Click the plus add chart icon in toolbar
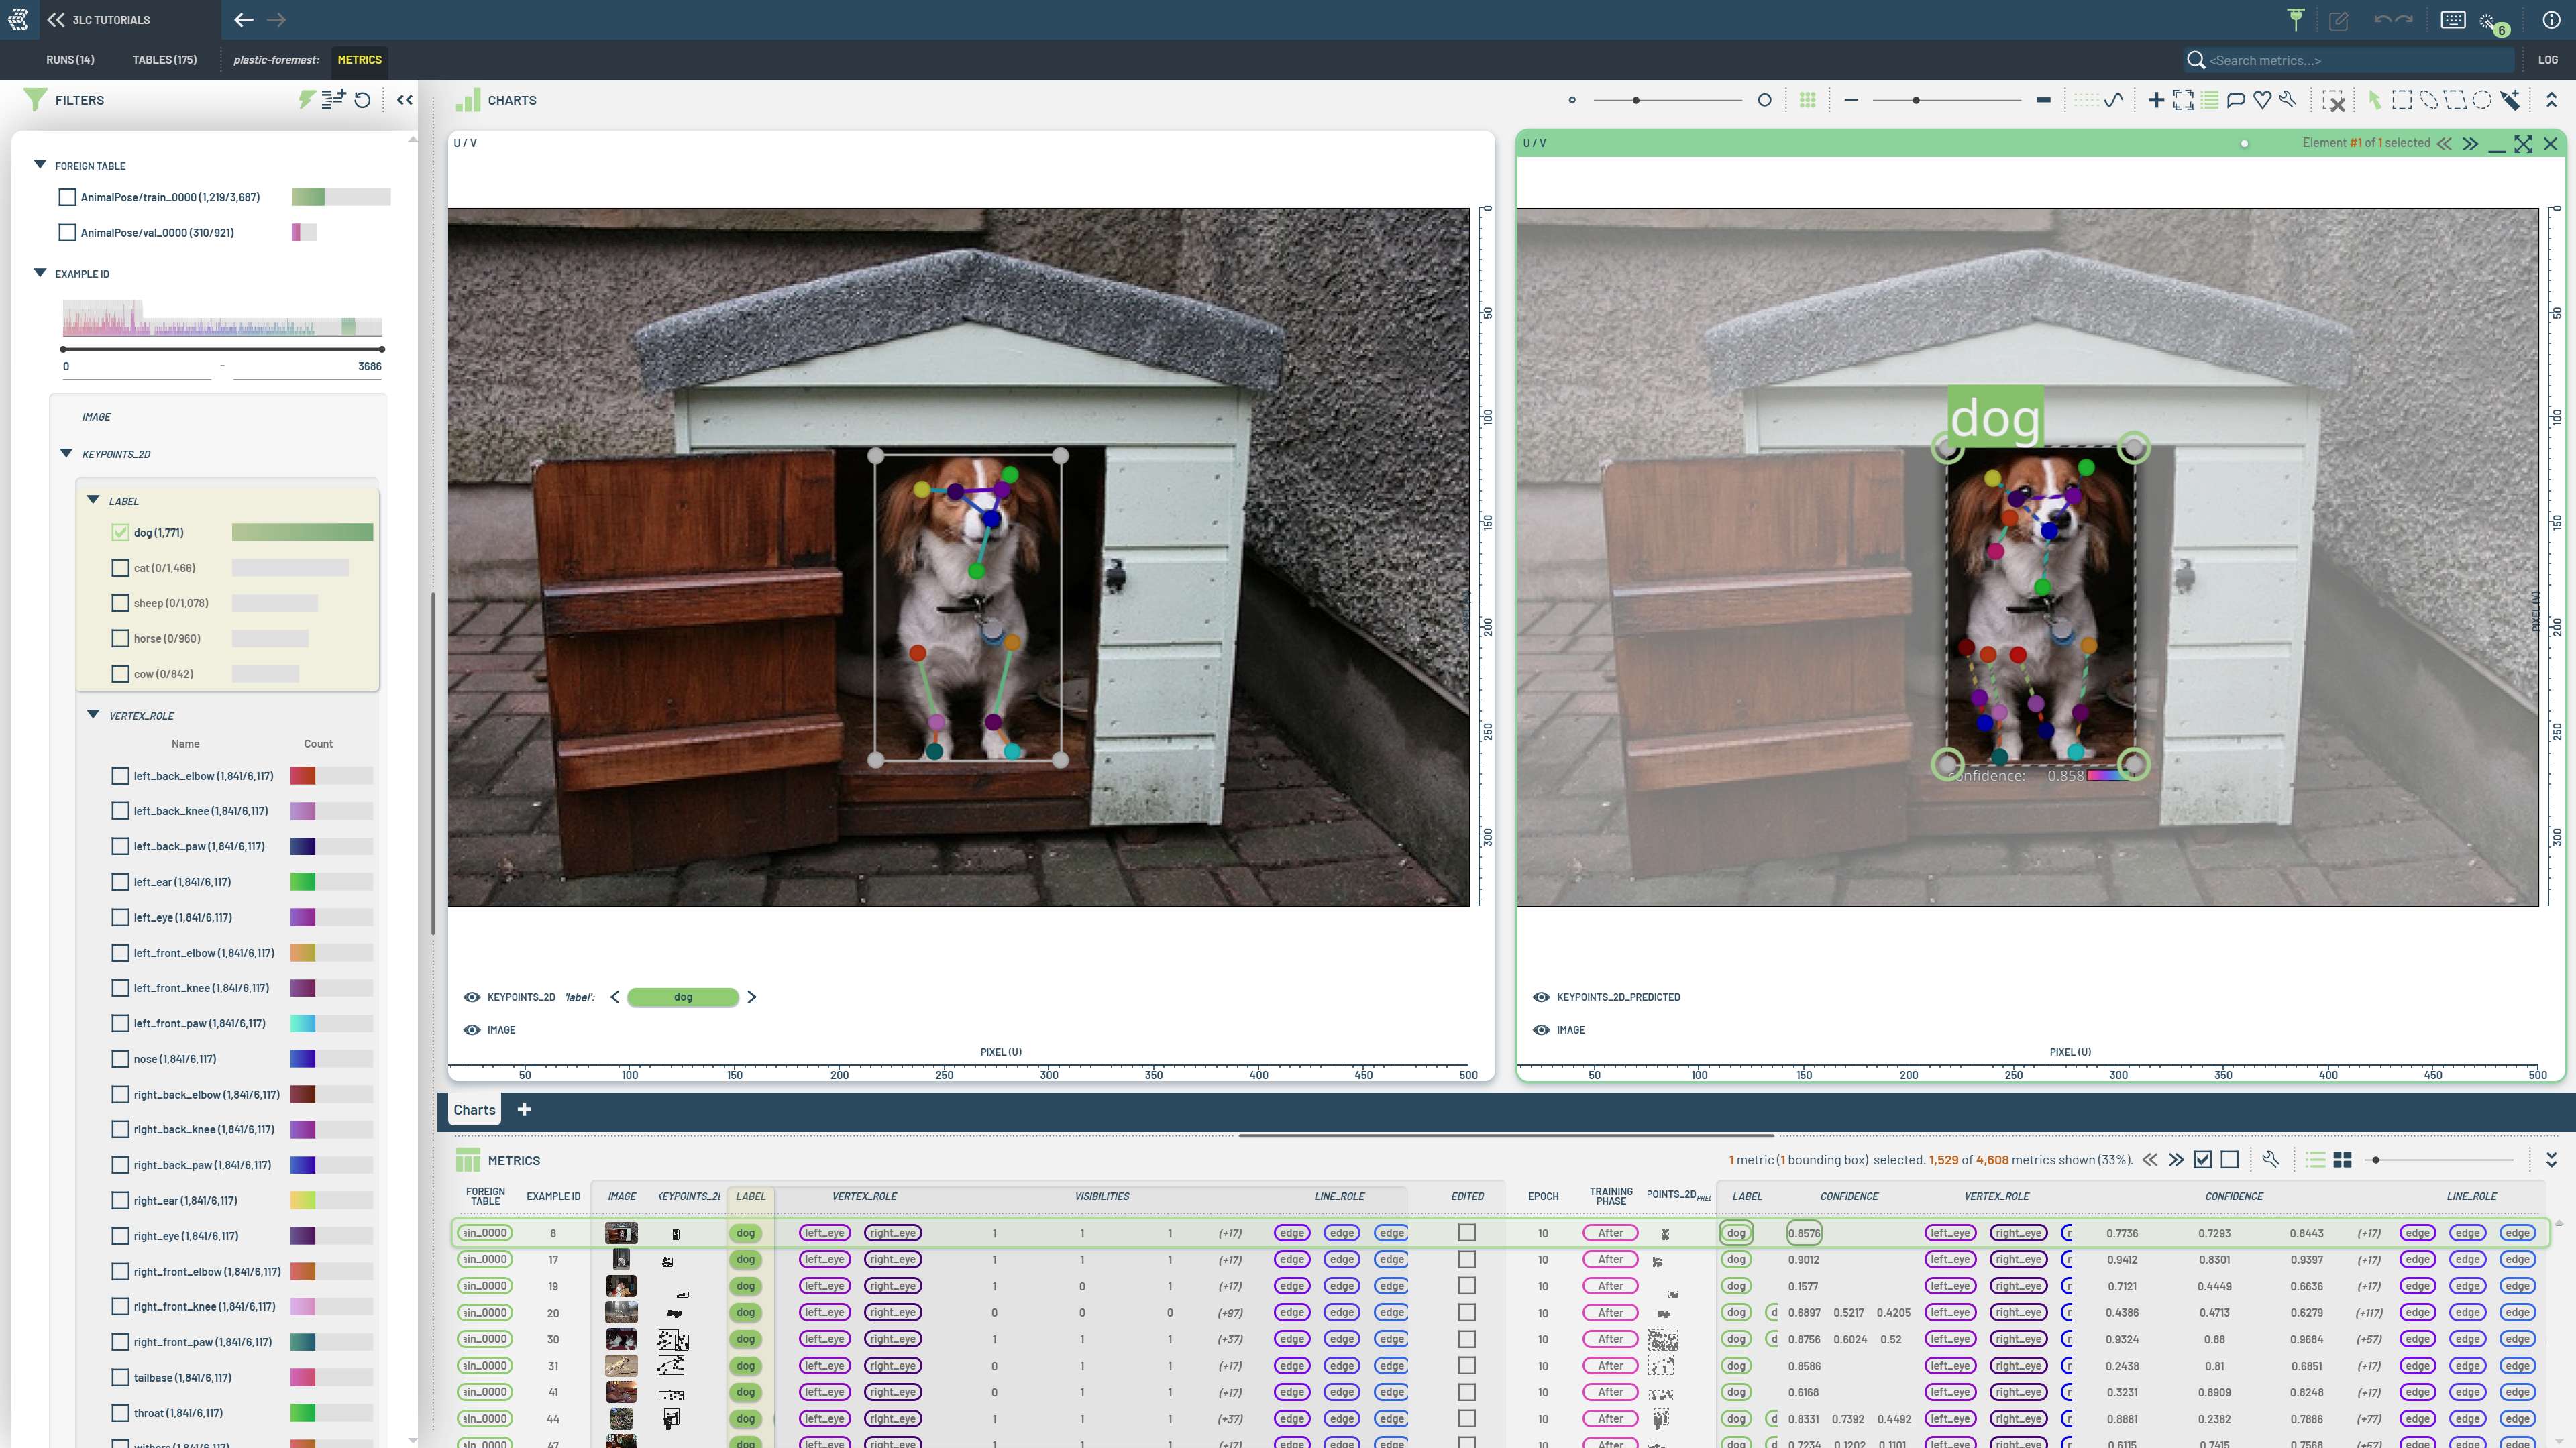The height and width of the screenshot is (1448, 2576). click(2156, 100)
